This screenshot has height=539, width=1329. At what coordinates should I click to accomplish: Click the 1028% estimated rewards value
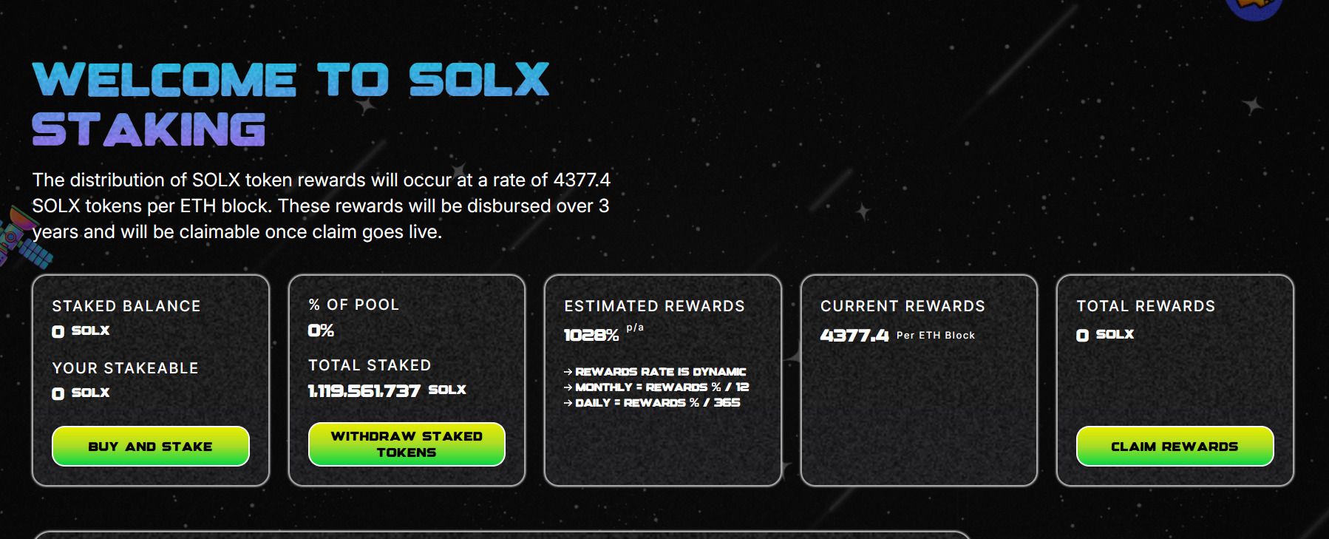coord(591,335)
